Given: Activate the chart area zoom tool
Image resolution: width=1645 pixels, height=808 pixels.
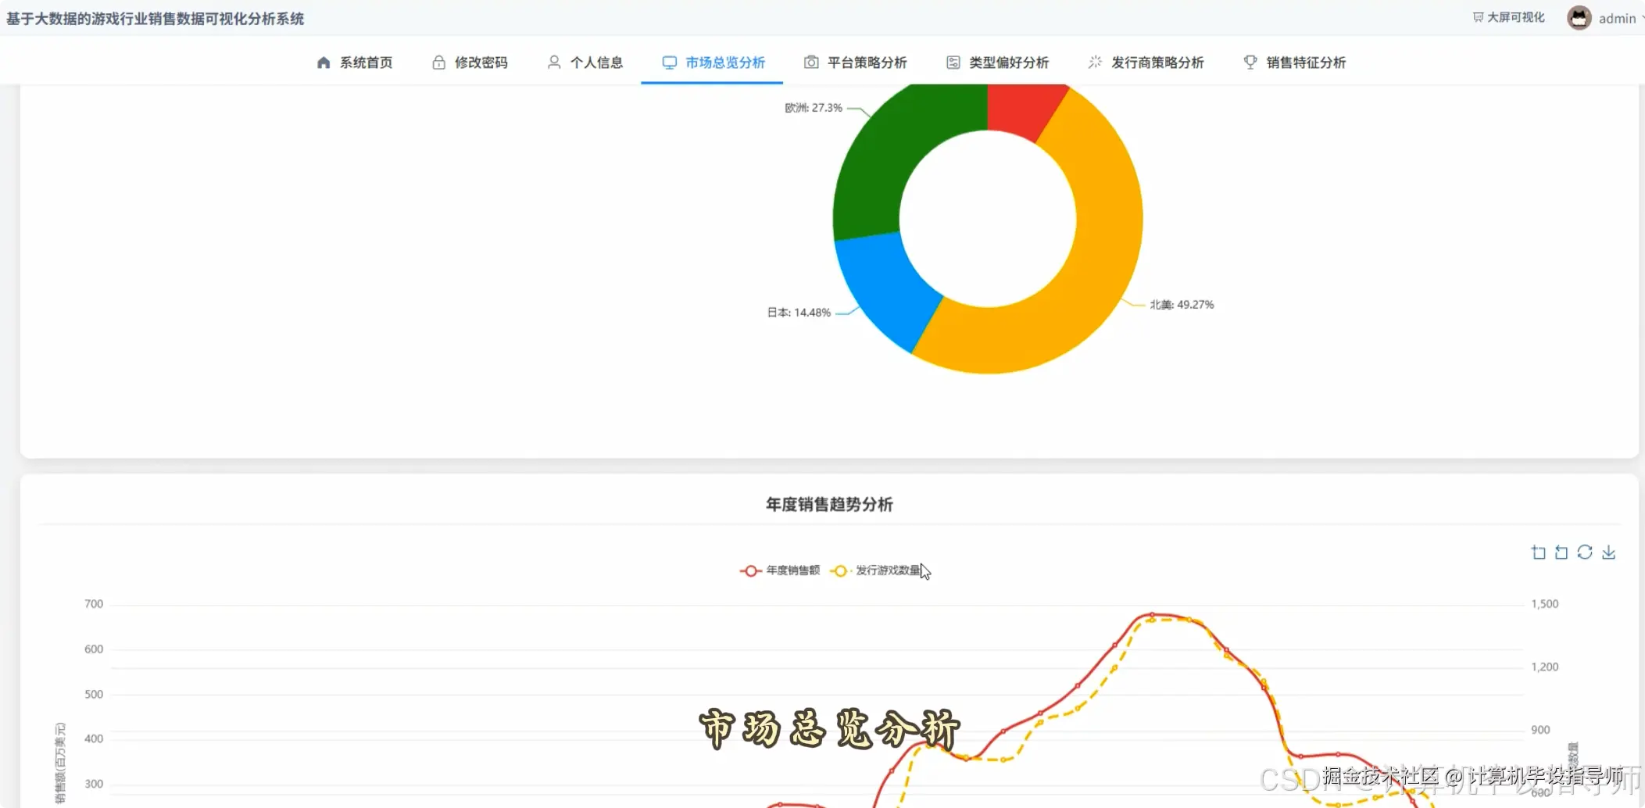Looking at the screenshot, I should (1538, 552).
